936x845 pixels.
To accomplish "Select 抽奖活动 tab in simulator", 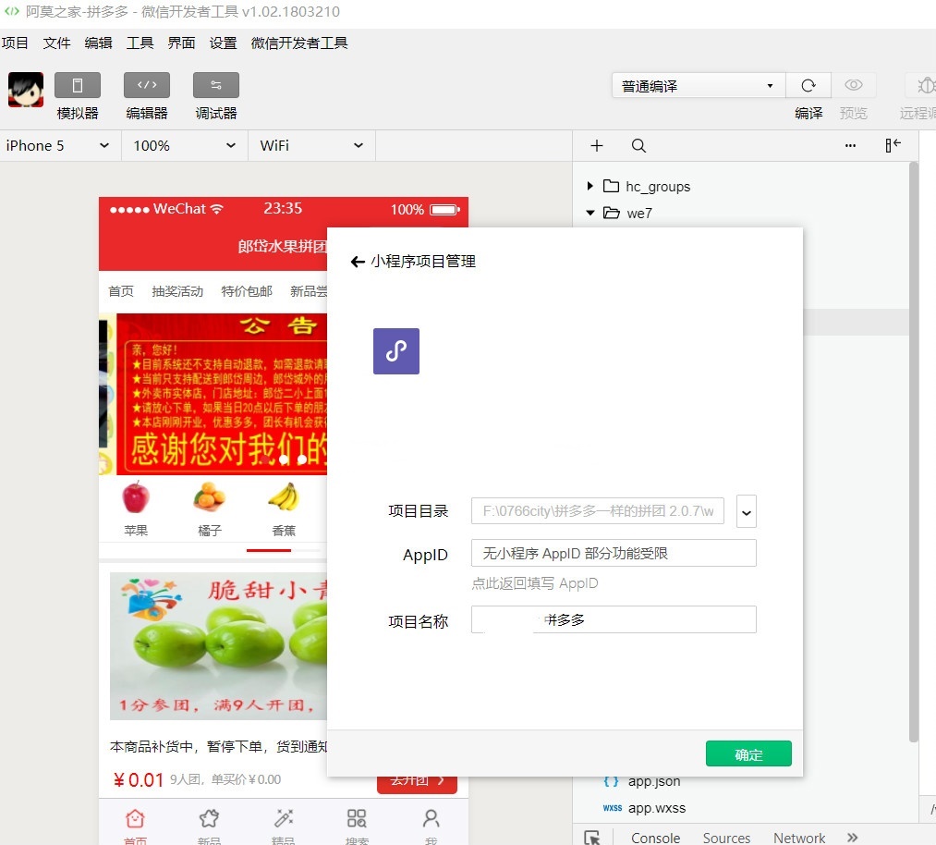I will click(x=177, y=291).
